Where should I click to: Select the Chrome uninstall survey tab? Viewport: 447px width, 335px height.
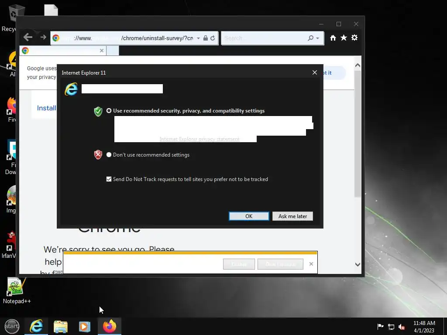coord(63,51)
